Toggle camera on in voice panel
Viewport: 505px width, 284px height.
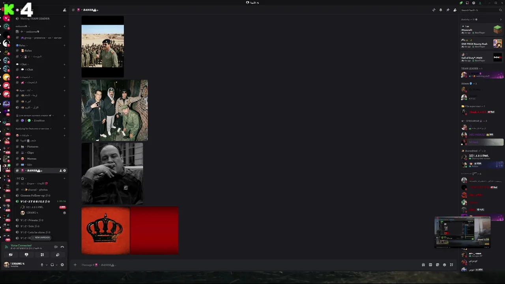[x=11, y=255]
